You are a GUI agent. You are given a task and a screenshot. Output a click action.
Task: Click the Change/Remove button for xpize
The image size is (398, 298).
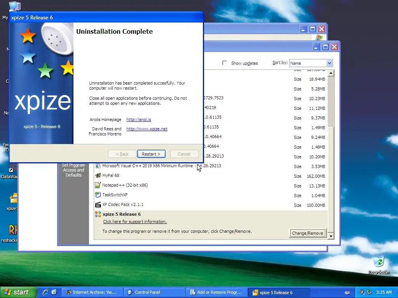click(307, 233)
